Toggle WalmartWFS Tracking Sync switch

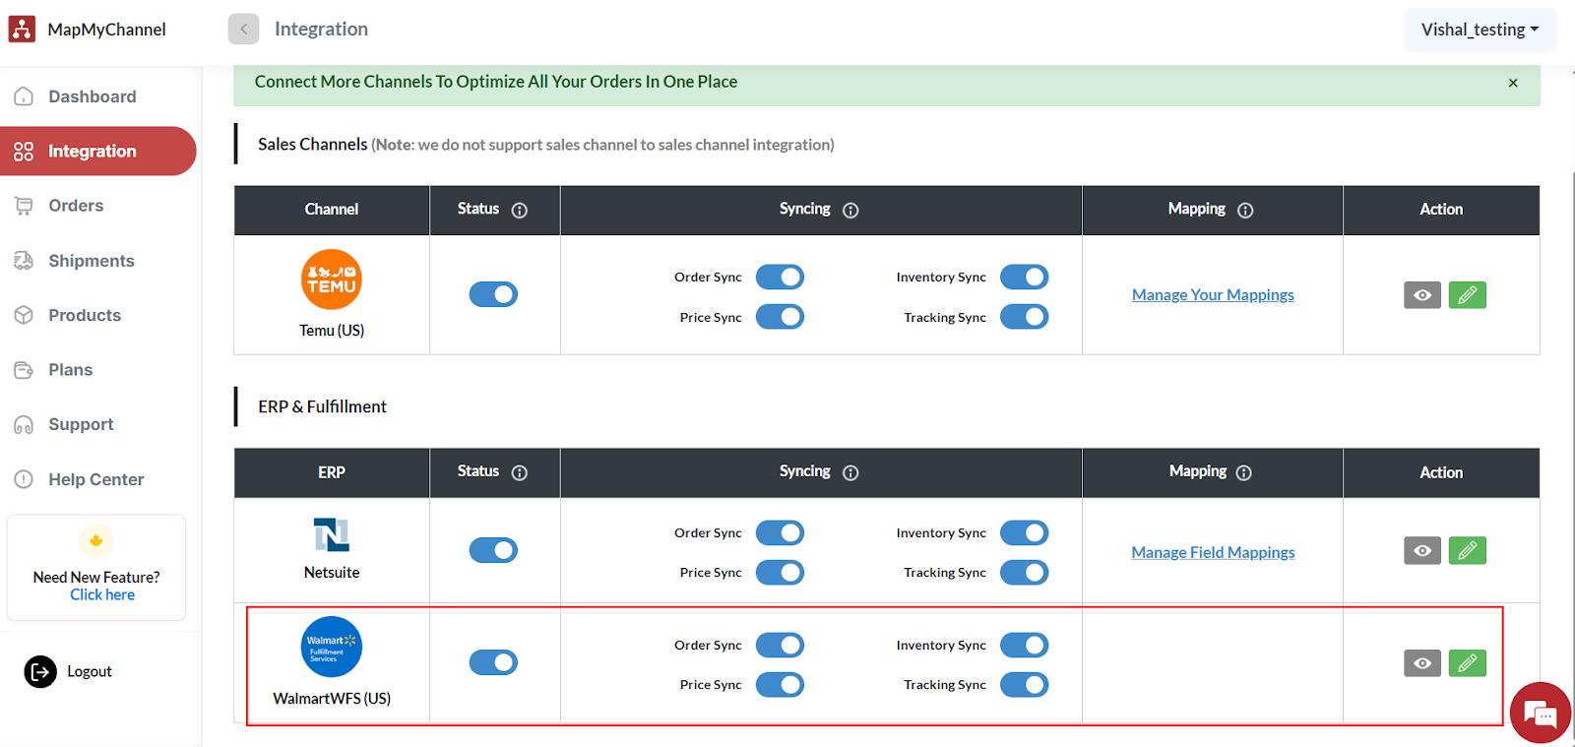(x=1024, y=685)
